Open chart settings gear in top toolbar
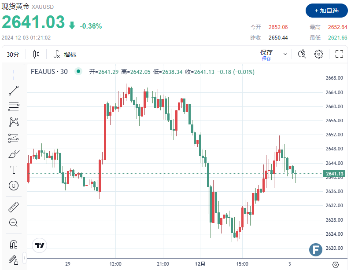351x270 pixels. click(x=319, y=54)
